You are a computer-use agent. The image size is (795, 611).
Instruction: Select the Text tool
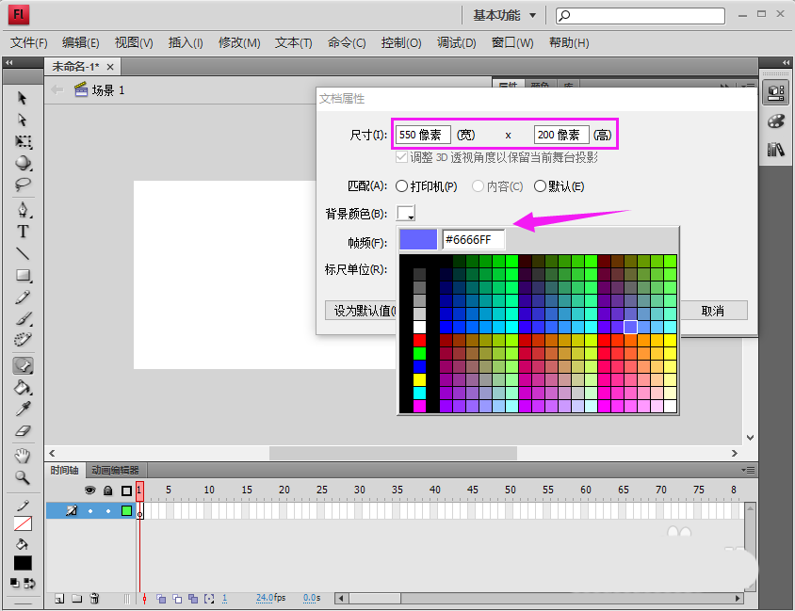[23, 232]
